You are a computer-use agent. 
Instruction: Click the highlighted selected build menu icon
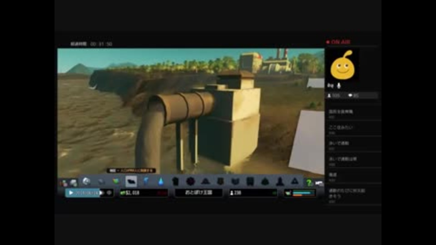click(x=131, y=181)
